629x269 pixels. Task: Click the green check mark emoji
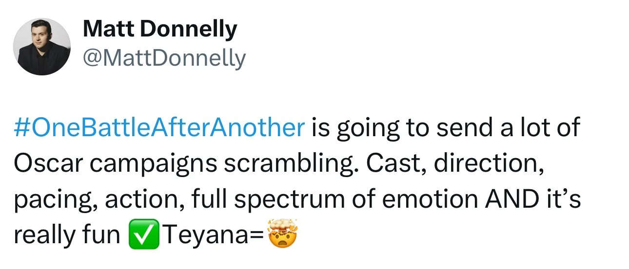pyautogui.click(x=144, y=236)
